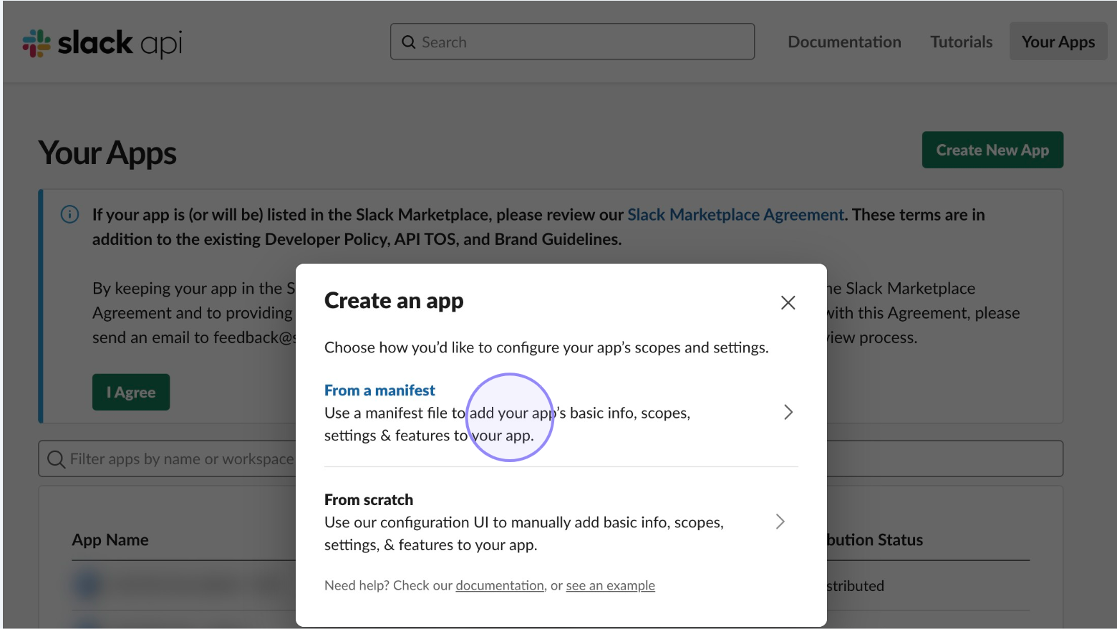Viewport: 1117px width, 629px height.
Task: Click the magnifier icon in the filter apps field
Action: click(x=56, y=459)
